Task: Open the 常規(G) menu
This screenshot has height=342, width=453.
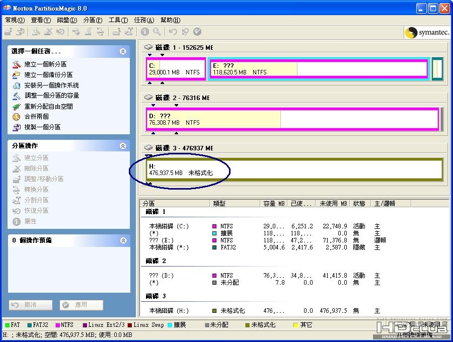Action: 15,20
